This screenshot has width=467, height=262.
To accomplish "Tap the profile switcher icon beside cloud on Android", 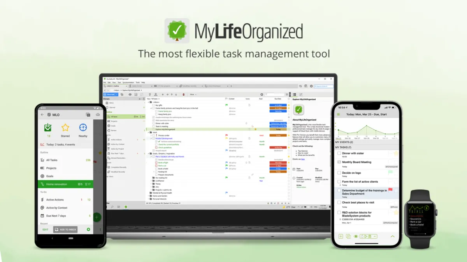I will point(88,115).
